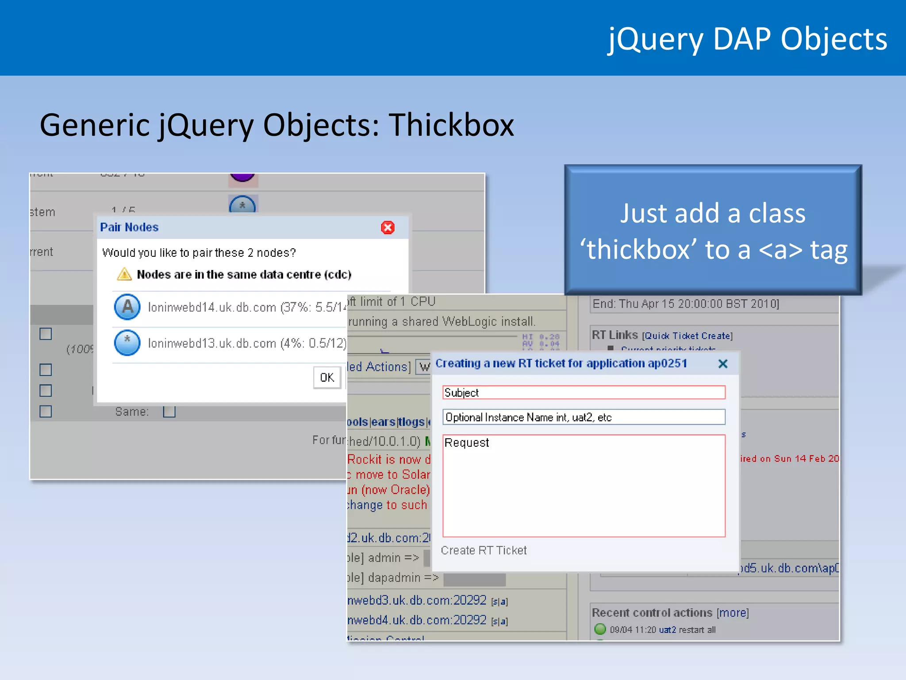This screenshot has width=906, height=680.
Task: Click into the Subject input field
Action: click(584, 393)
